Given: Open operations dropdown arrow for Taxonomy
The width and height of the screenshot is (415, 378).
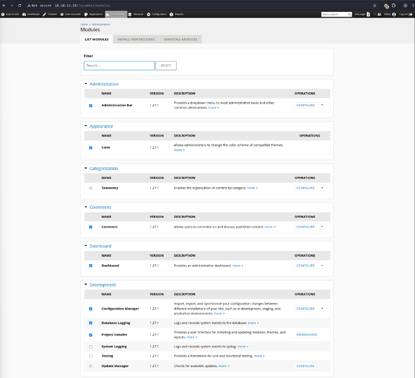Looking at the screenshot, I should (322, 188).
